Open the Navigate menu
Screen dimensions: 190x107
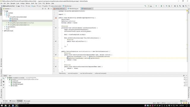point(13,3)
